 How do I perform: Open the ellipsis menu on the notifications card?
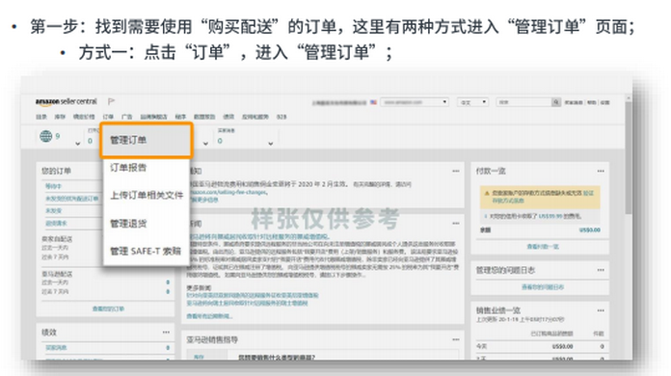click(x=456, y=171)
